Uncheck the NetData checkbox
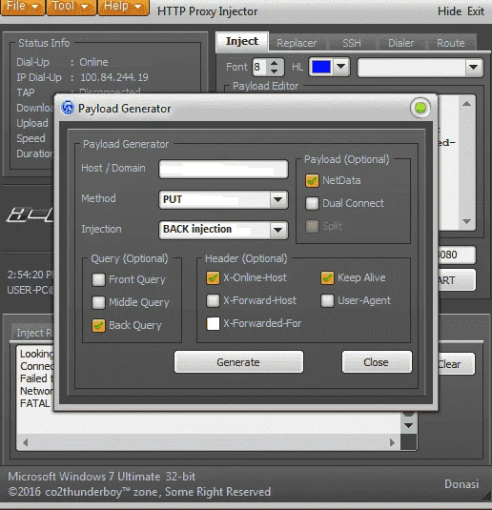This screenshot has height=510, width=492. (312, 180)
